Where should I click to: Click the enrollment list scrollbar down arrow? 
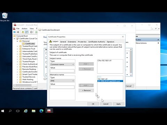click(131, 75)
